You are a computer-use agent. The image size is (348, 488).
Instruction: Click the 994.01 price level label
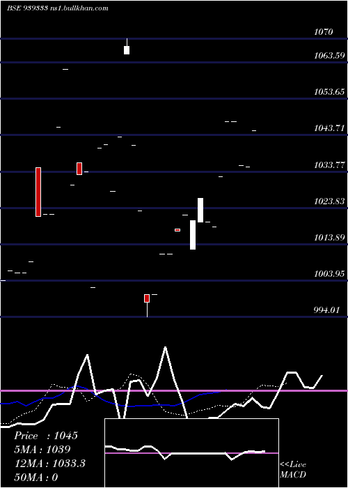tap(326, 310)
